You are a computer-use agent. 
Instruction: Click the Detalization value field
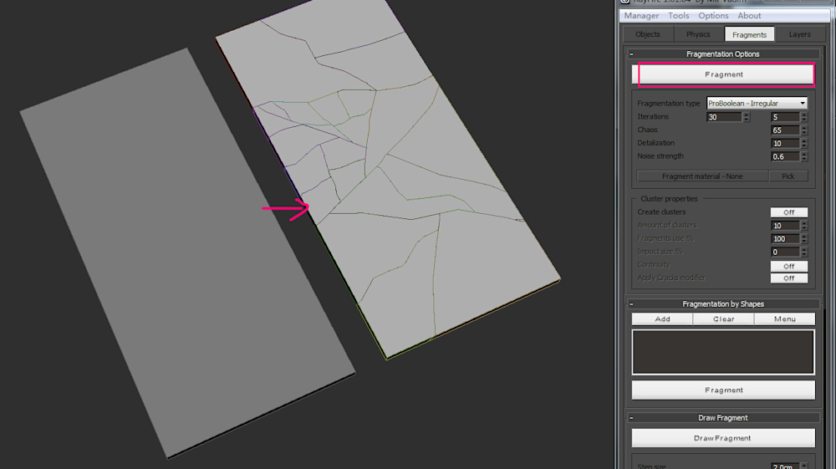click(x=785, y=143)
